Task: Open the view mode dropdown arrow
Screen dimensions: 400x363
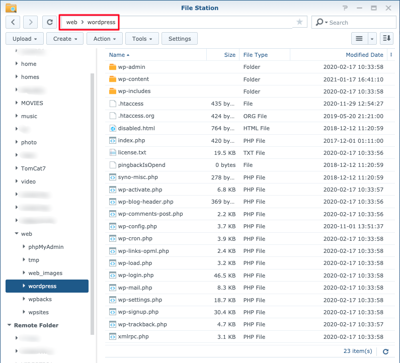Action: tap(372, 39)
